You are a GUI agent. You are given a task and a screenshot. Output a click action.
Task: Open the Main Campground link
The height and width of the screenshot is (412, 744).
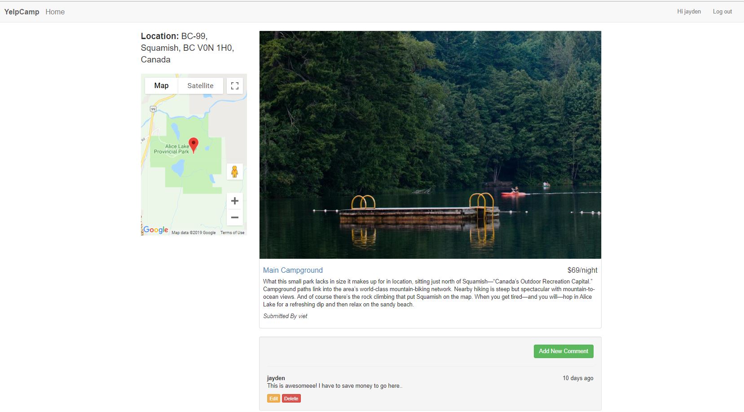tap(293, 270)
